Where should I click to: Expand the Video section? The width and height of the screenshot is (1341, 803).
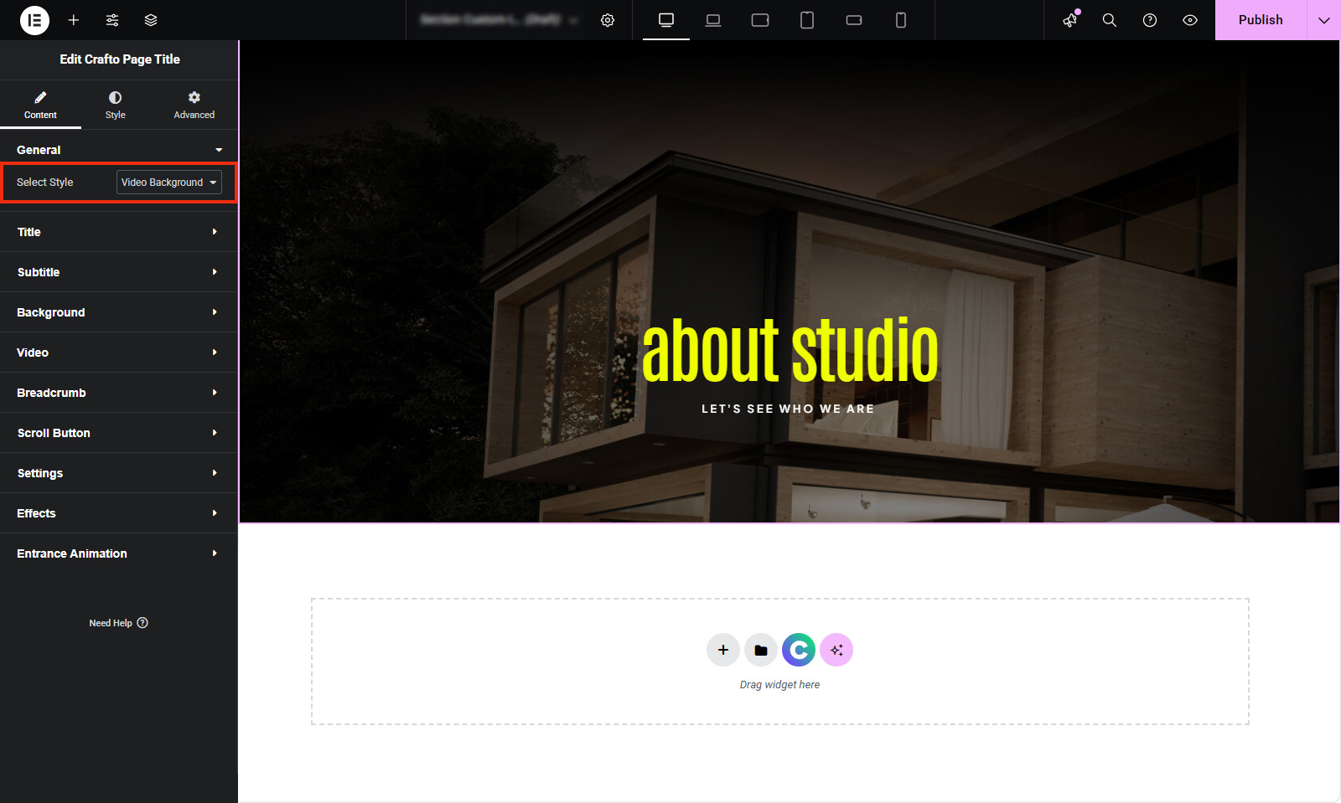[119, 353]
